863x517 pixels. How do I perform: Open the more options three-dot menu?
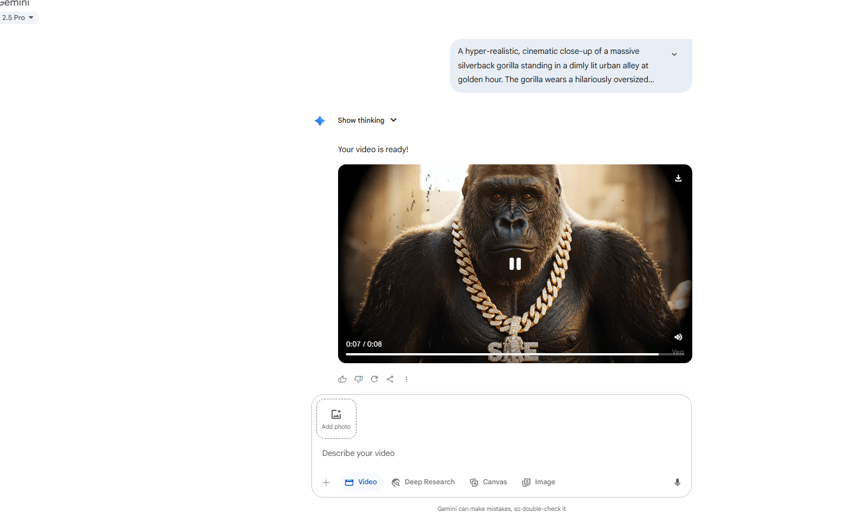tap(406, 379)
